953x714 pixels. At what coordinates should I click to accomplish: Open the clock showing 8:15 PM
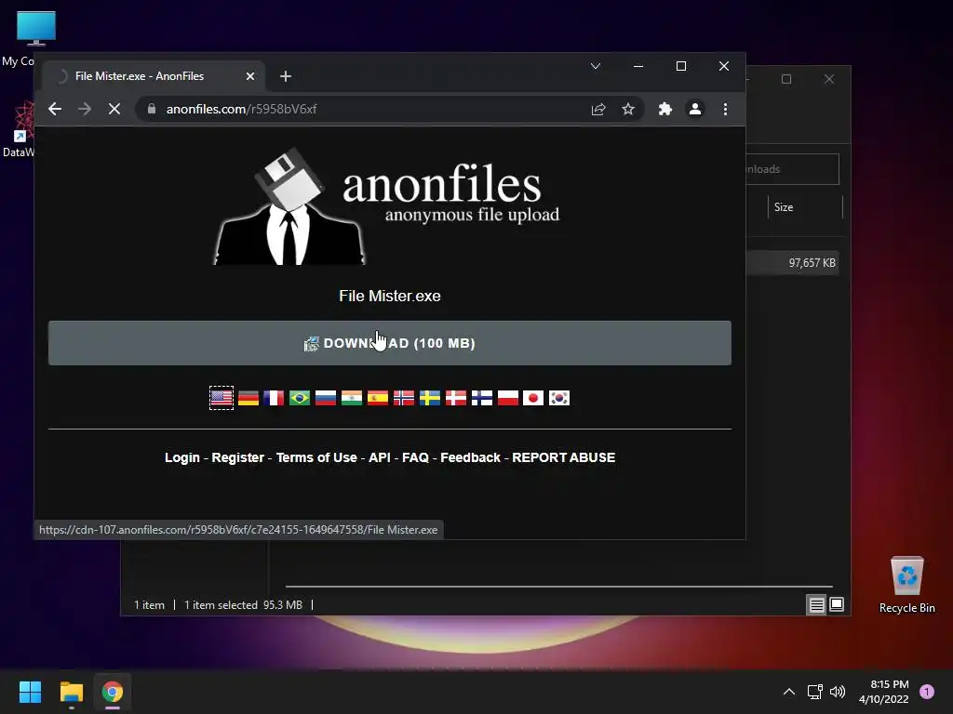point(884,692)
